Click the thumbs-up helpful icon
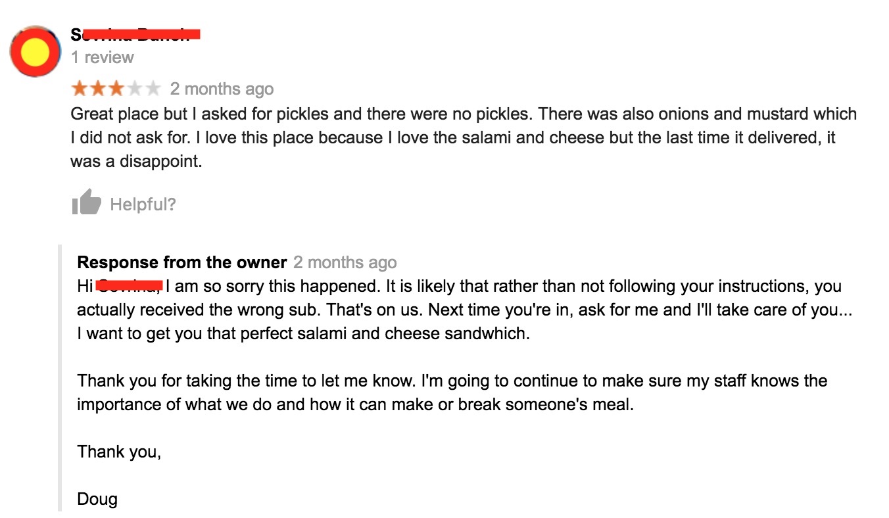This screenshot has height=518, width=889. pyautogui.click(x=86, y=202)
